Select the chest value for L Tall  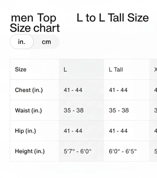click(x=118, y=90)
